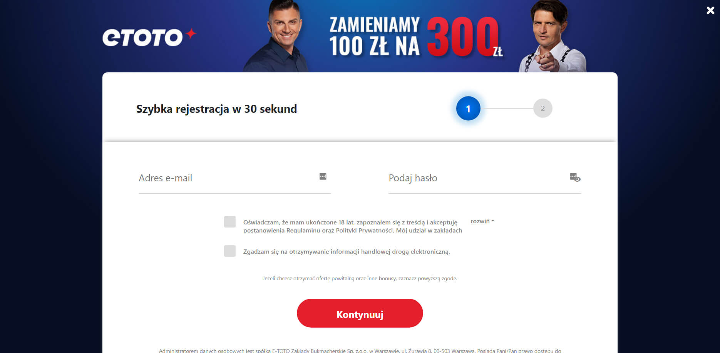
Task: Click the small arrow next to rozwiń
Action: coord(493,221)
